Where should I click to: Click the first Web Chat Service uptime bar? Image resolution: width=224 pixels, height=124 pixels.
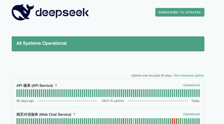coord(17,121)
